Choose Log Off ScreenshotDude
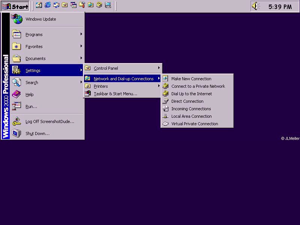 [x=47, y=121]
